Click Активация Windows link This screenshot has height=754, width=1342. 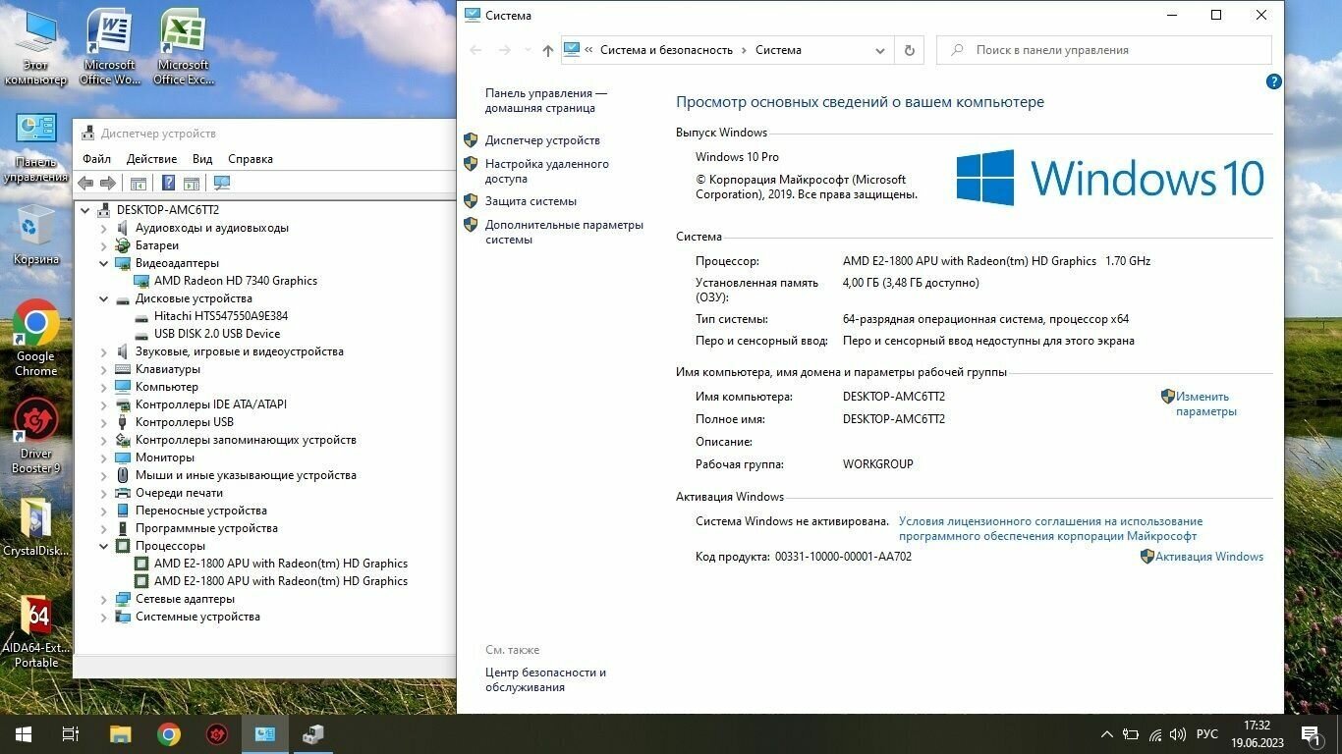1209,557
